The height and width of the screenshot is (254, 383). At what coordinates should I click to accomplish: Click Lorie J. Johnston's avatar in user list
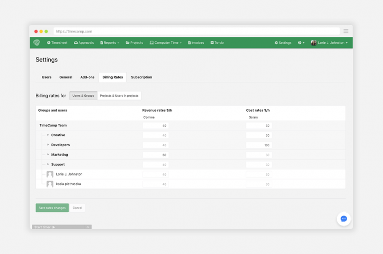coord(50,174)
